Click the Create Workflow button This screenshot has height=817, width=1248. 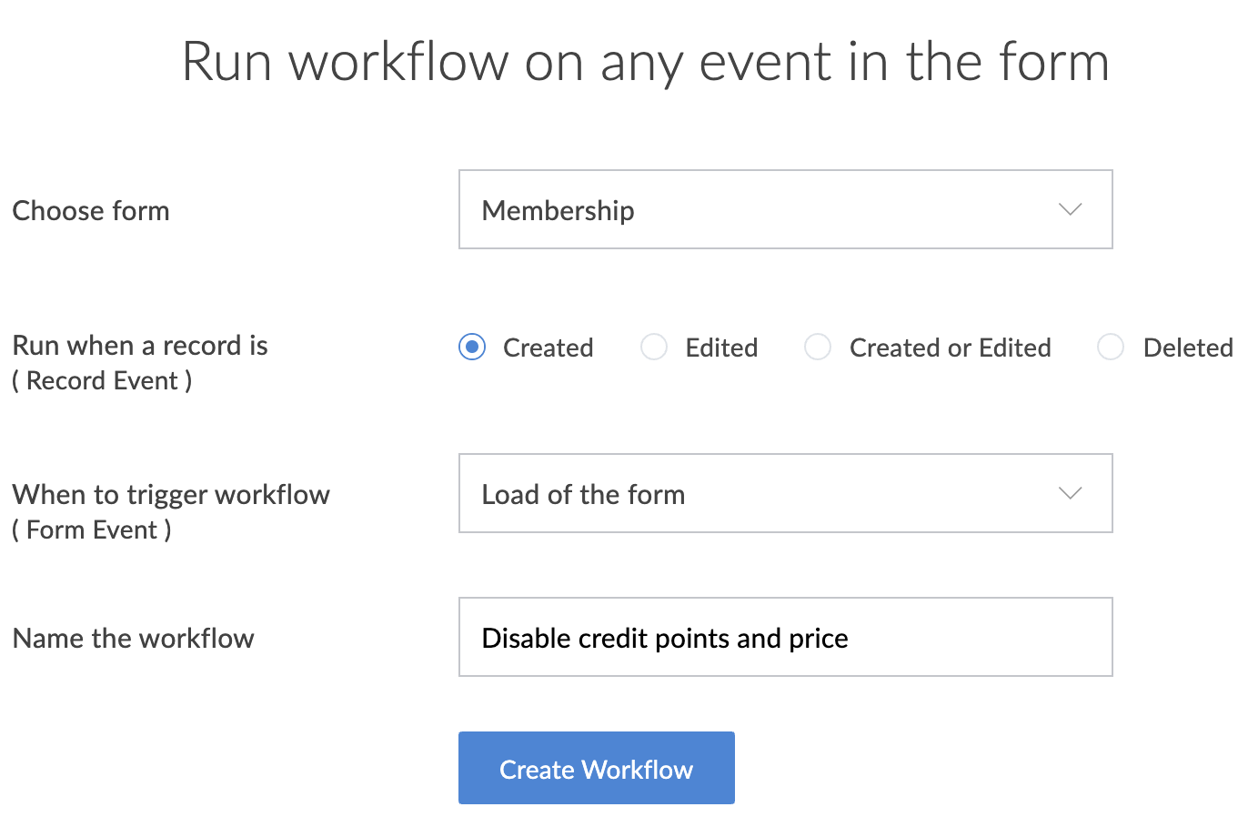point(596,769)
